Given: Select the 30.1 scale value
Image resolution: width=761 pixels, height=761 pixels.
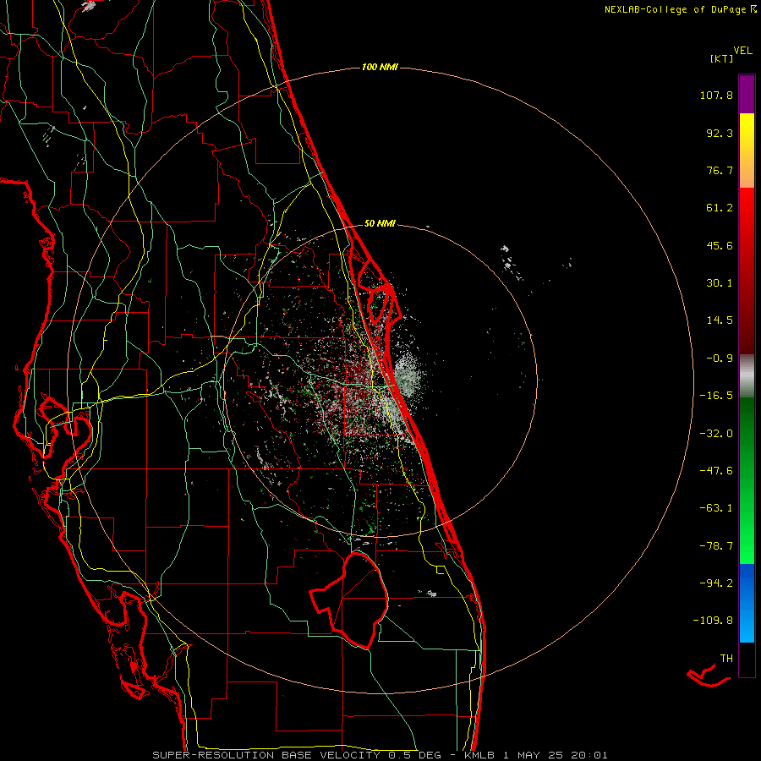Looking at the screenshot, I should pyautogui.click(x=720, y=283).
